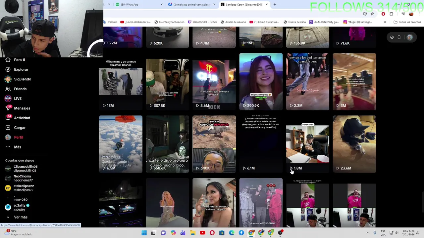Open the white car video with 620K views
This screenshot has width=424, height=238.
click(x=167, y=37)
